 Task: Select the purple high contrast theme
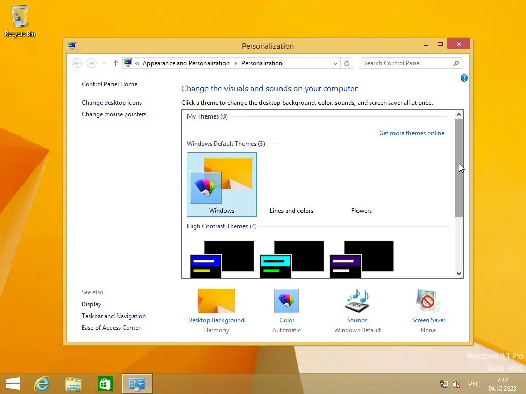pos(362,259)
